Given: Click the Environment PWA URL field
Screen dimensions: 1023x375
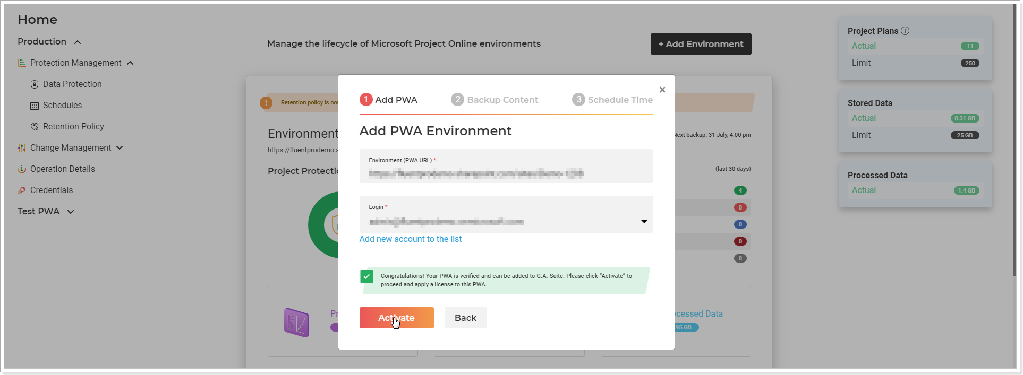Looking at the screenshot, I should (x=506, y=166).
